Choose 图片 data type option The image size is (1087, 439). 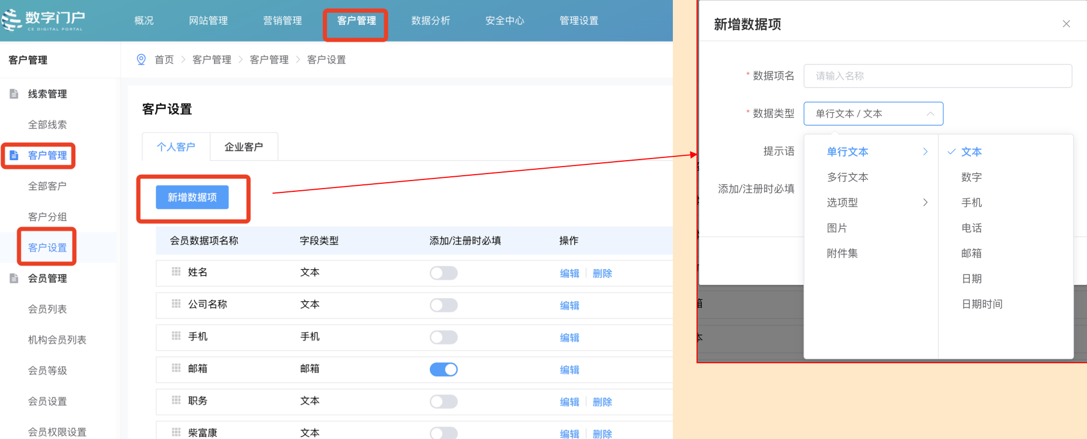(837, 228)
